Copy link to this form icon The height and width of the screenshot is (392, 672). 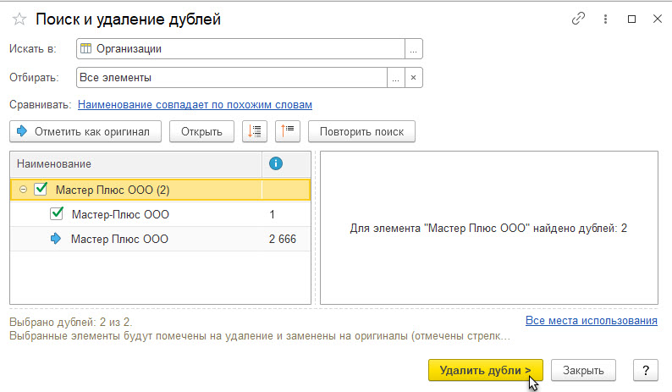(579, 19)
